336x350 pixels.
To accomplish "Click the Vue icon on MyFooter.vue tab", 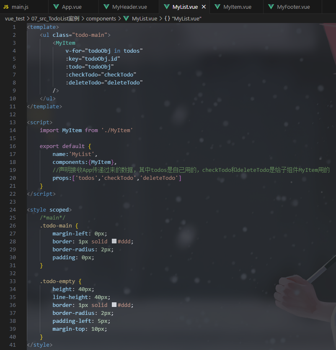I will tap(271, 7).
